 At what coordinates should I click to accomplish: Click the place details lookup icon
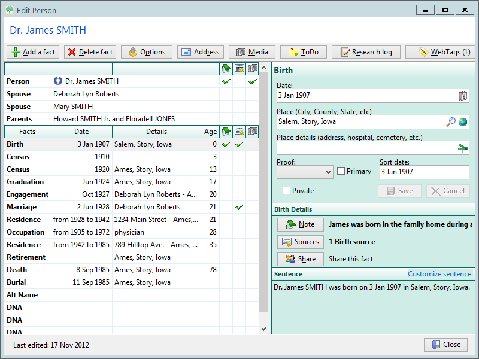463,148
